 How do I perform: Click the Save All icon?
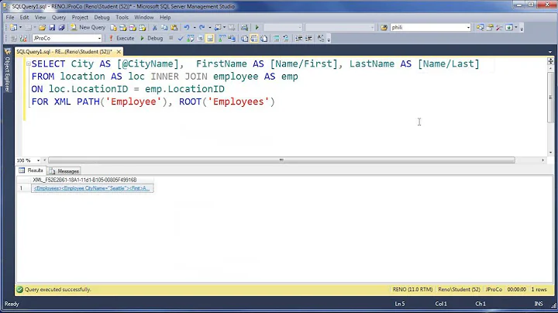pos(61,27)
